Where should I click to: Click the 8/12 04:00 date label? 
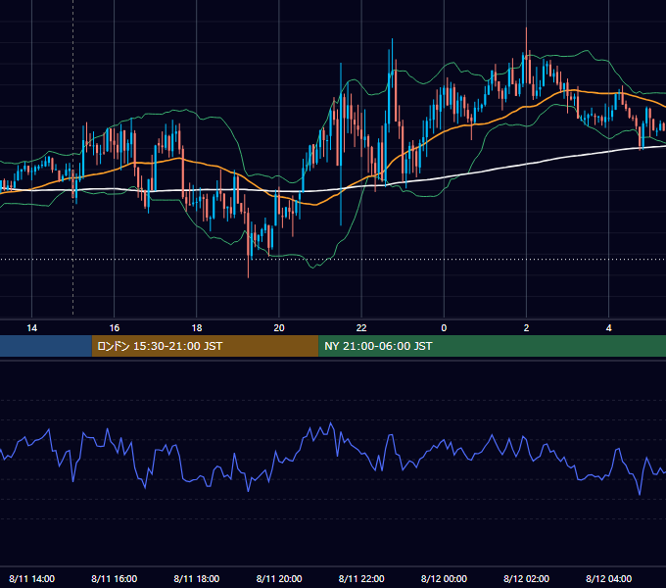point(608,578)
